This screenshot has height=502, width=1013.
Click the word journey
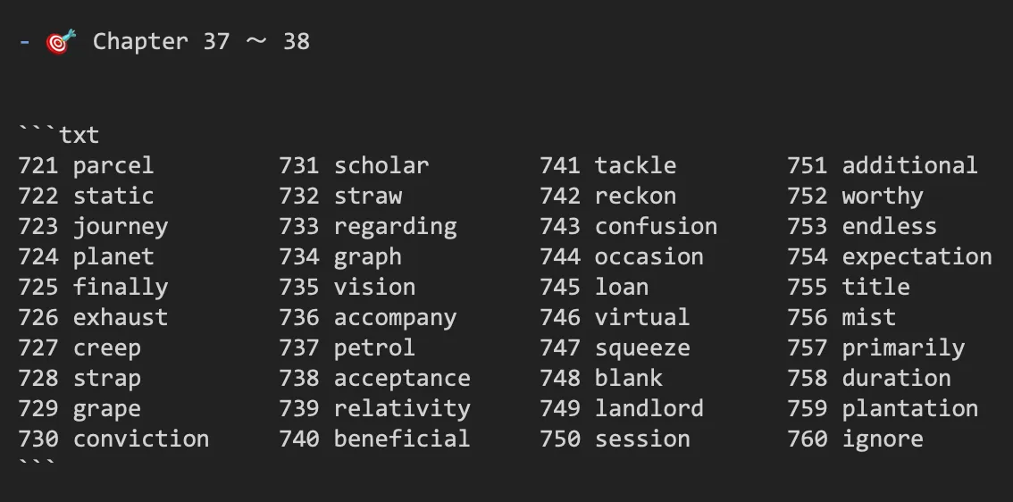(121, 227)
